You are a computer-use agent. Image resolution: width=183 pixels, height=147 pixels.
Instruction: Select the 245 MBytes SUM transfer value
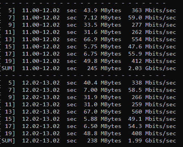[x=104, y=69]
